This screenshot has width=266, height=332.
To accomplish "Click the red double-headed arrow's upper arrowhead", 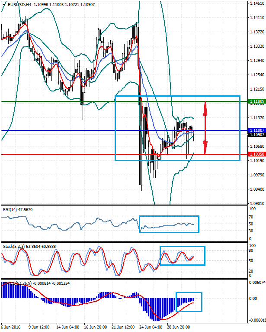I will point(205,105).
